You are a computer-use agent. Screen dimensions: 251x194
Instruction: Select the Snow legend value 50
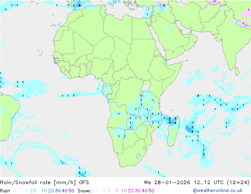152,191
